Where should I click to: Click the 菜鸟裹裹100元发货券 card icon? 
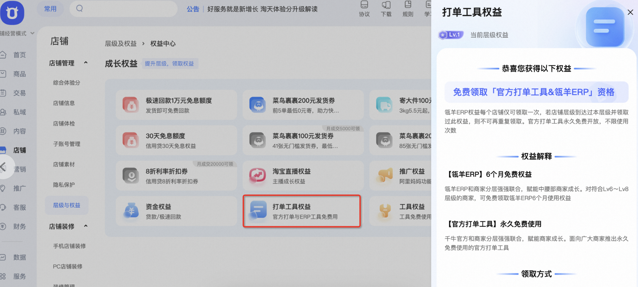coord(258,140)
